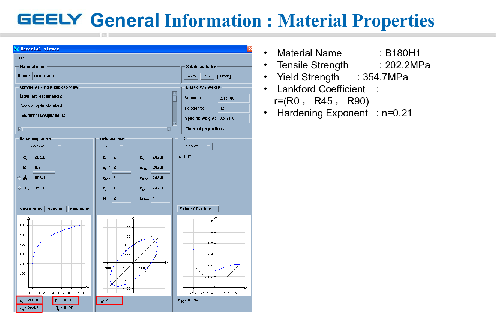
Task: Click the Poisson's ratio field
Action: pos(234,108)
